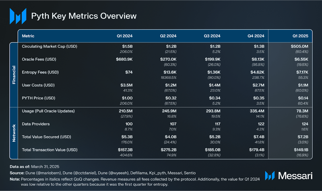Click the vertical Network section label
Viewport: 322px width, 191px height.
point(13,132)
